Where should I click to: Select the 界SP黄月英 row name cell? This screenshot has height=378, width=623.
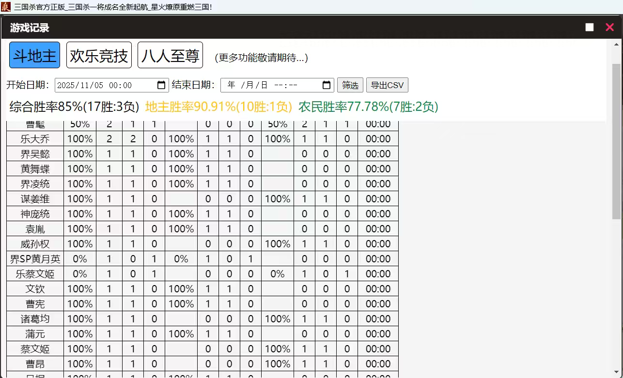tap(35, 259)
